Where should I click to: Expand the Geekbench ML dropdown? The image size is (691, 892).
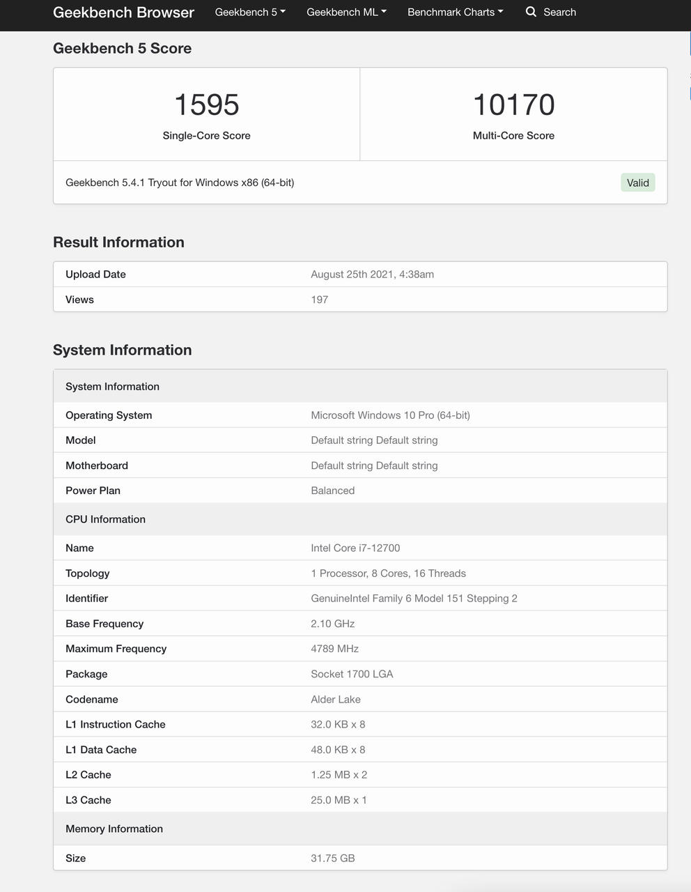tap(346, 12)
